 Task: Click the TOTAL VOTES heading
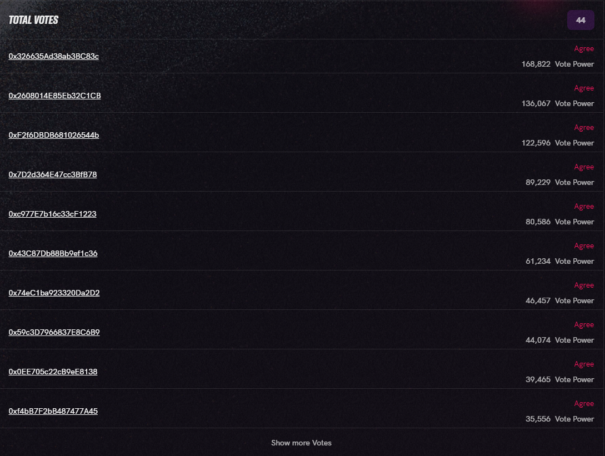tap(33, 20)
